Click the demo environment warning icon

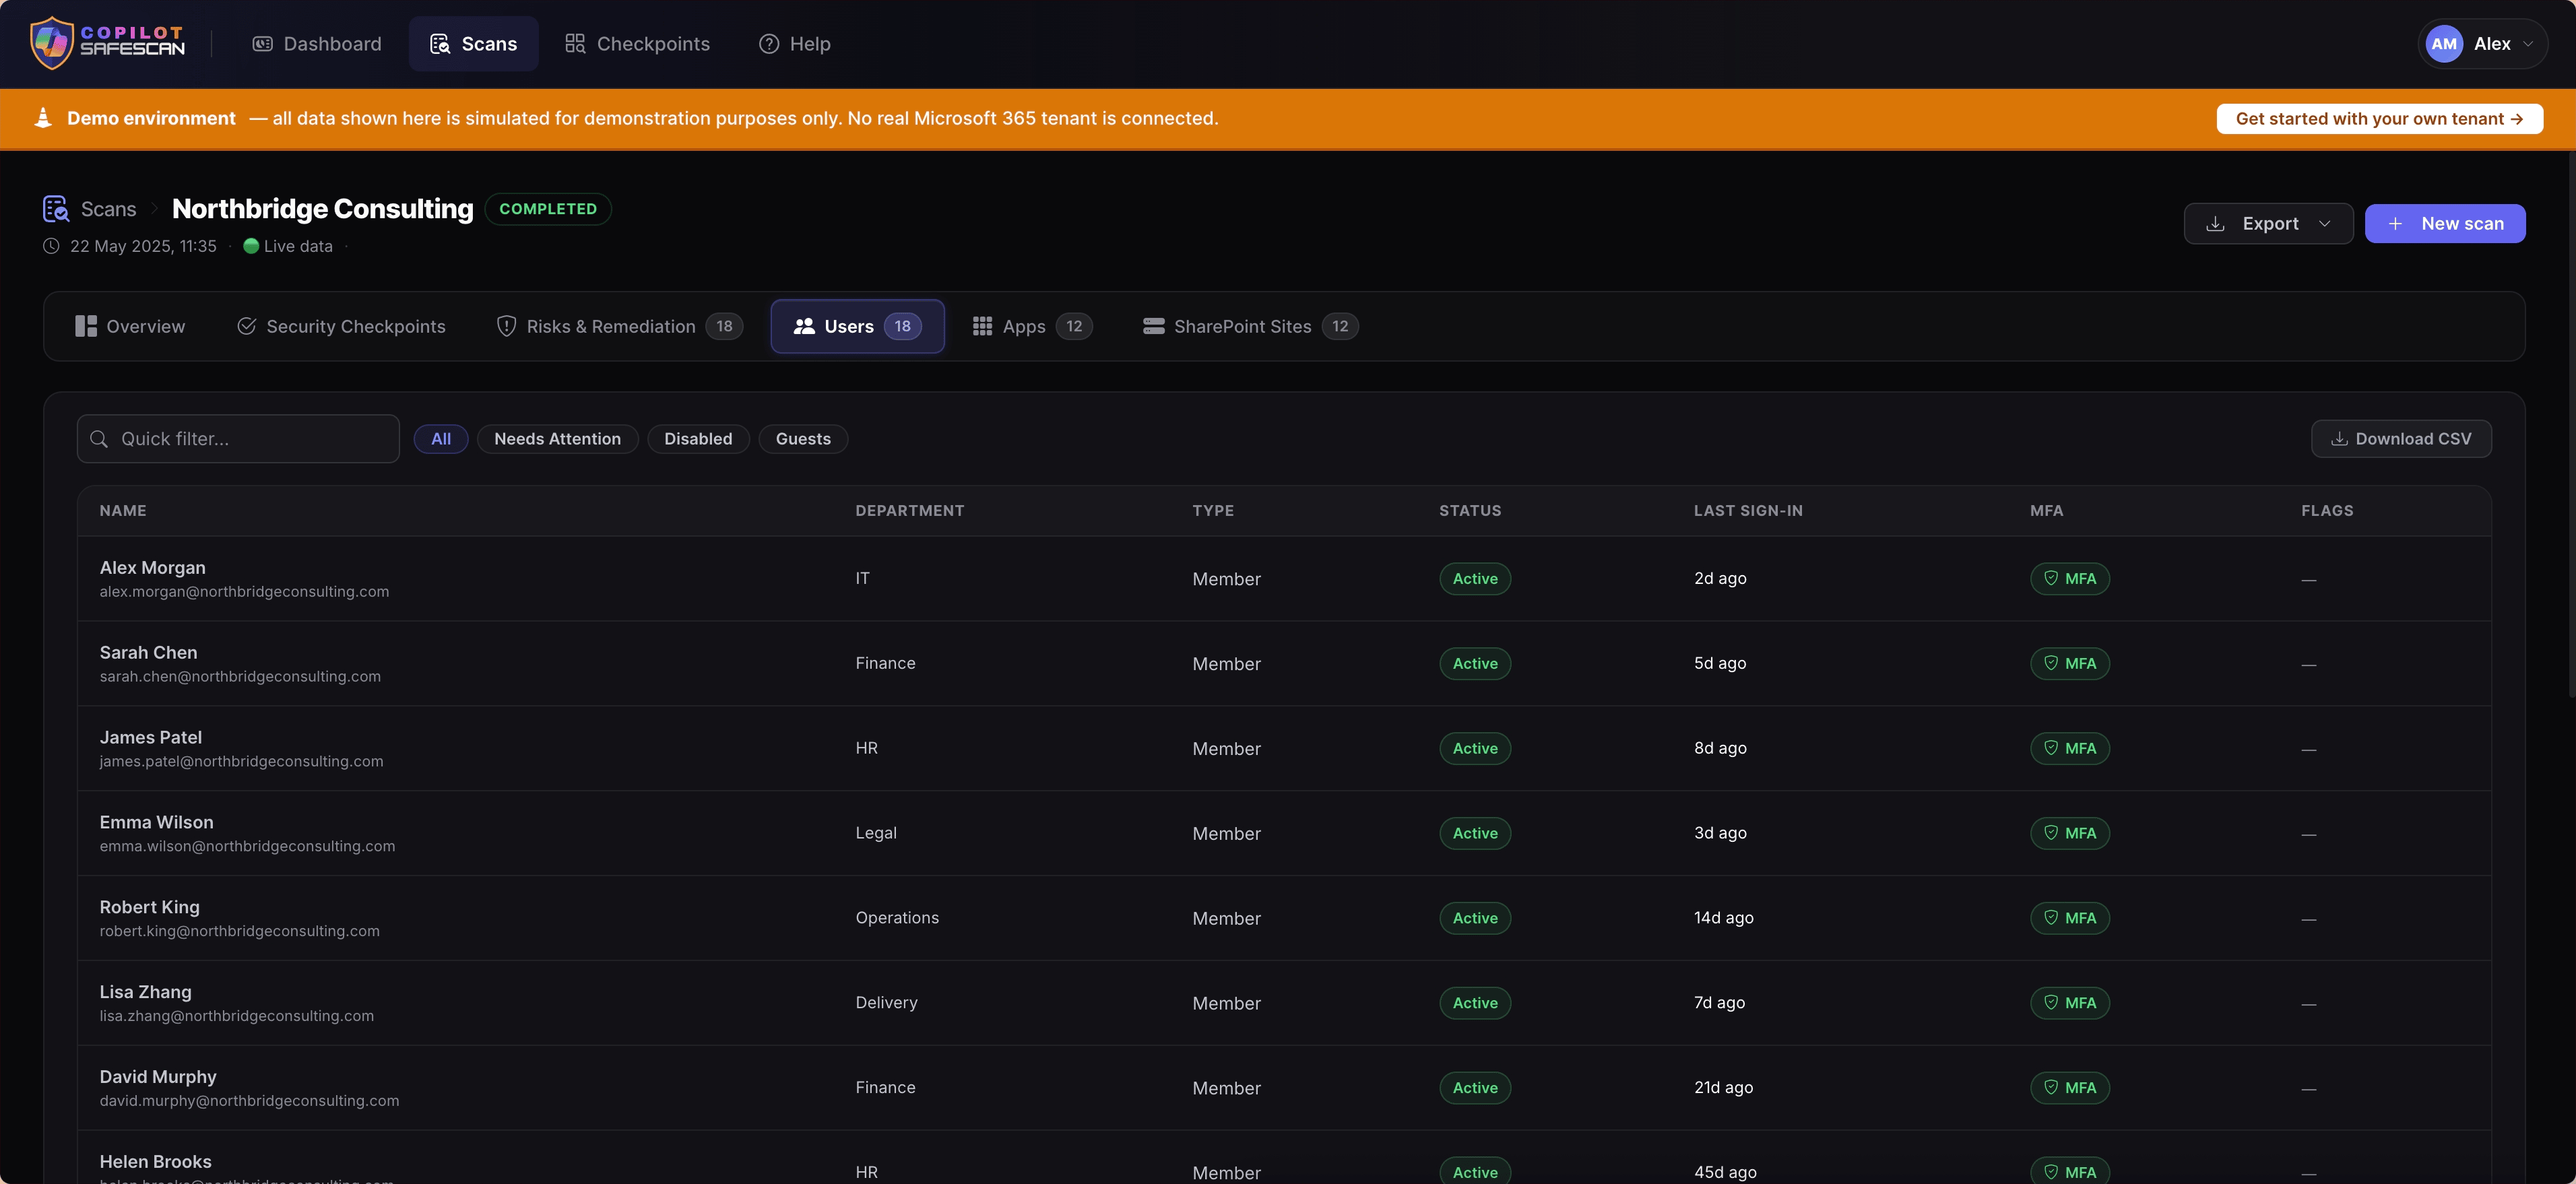click(43, 118)
